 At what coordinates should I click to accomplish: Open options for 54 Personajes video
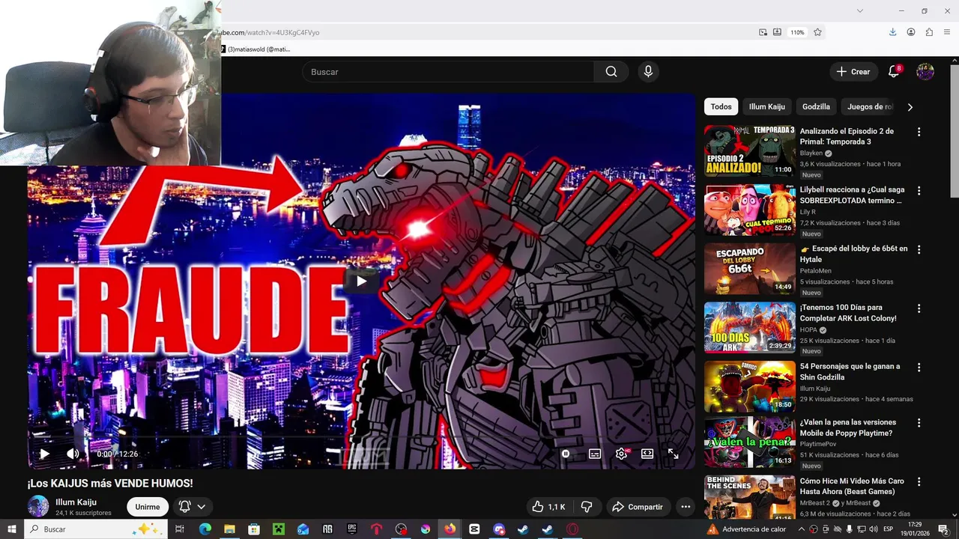tap(919, 368)
